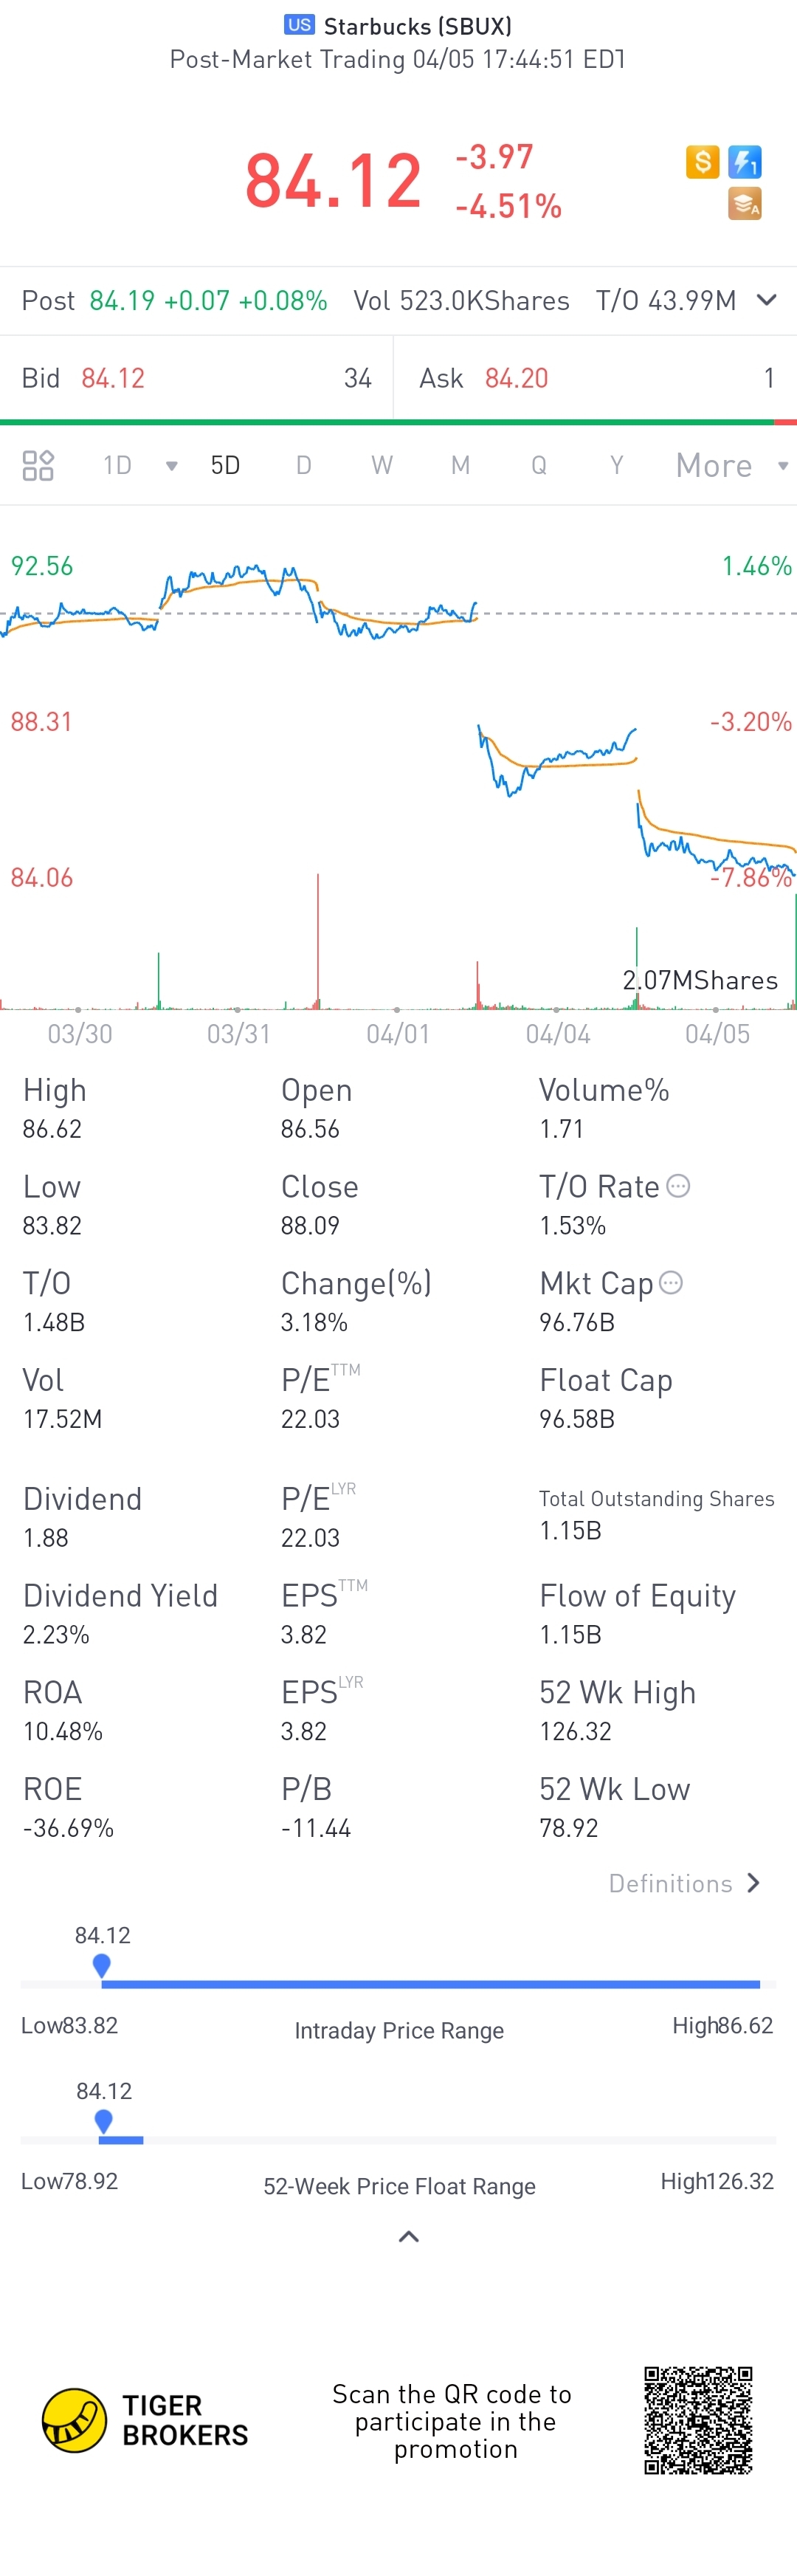Open the chart layout grid icon

[x=38, y=465]
